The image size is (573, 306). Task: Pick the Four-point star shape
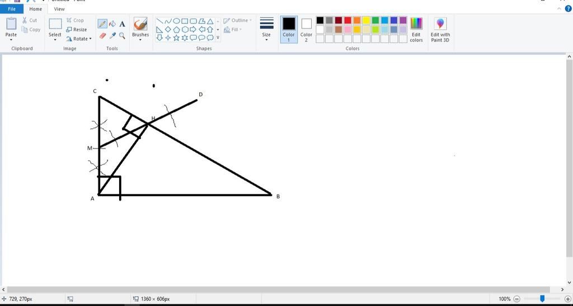168,38
